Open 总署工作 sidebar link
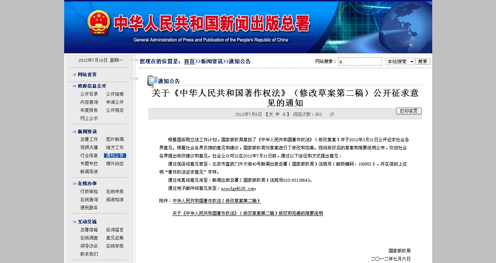 coord(89,139)
